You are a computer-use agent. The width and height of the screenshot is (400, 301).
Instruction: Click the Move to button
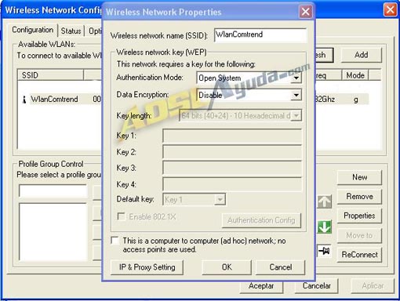359,235
